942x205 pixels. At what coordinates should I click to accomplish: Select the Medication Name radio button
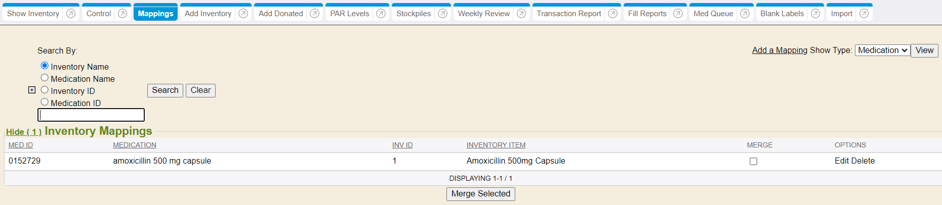coord(45,78)
